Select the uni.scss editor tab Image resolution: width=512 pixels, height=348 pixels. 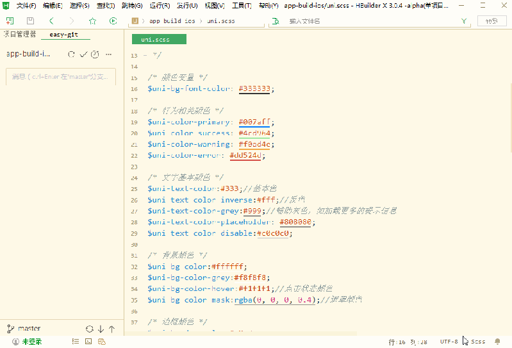[x=159, y=39]
